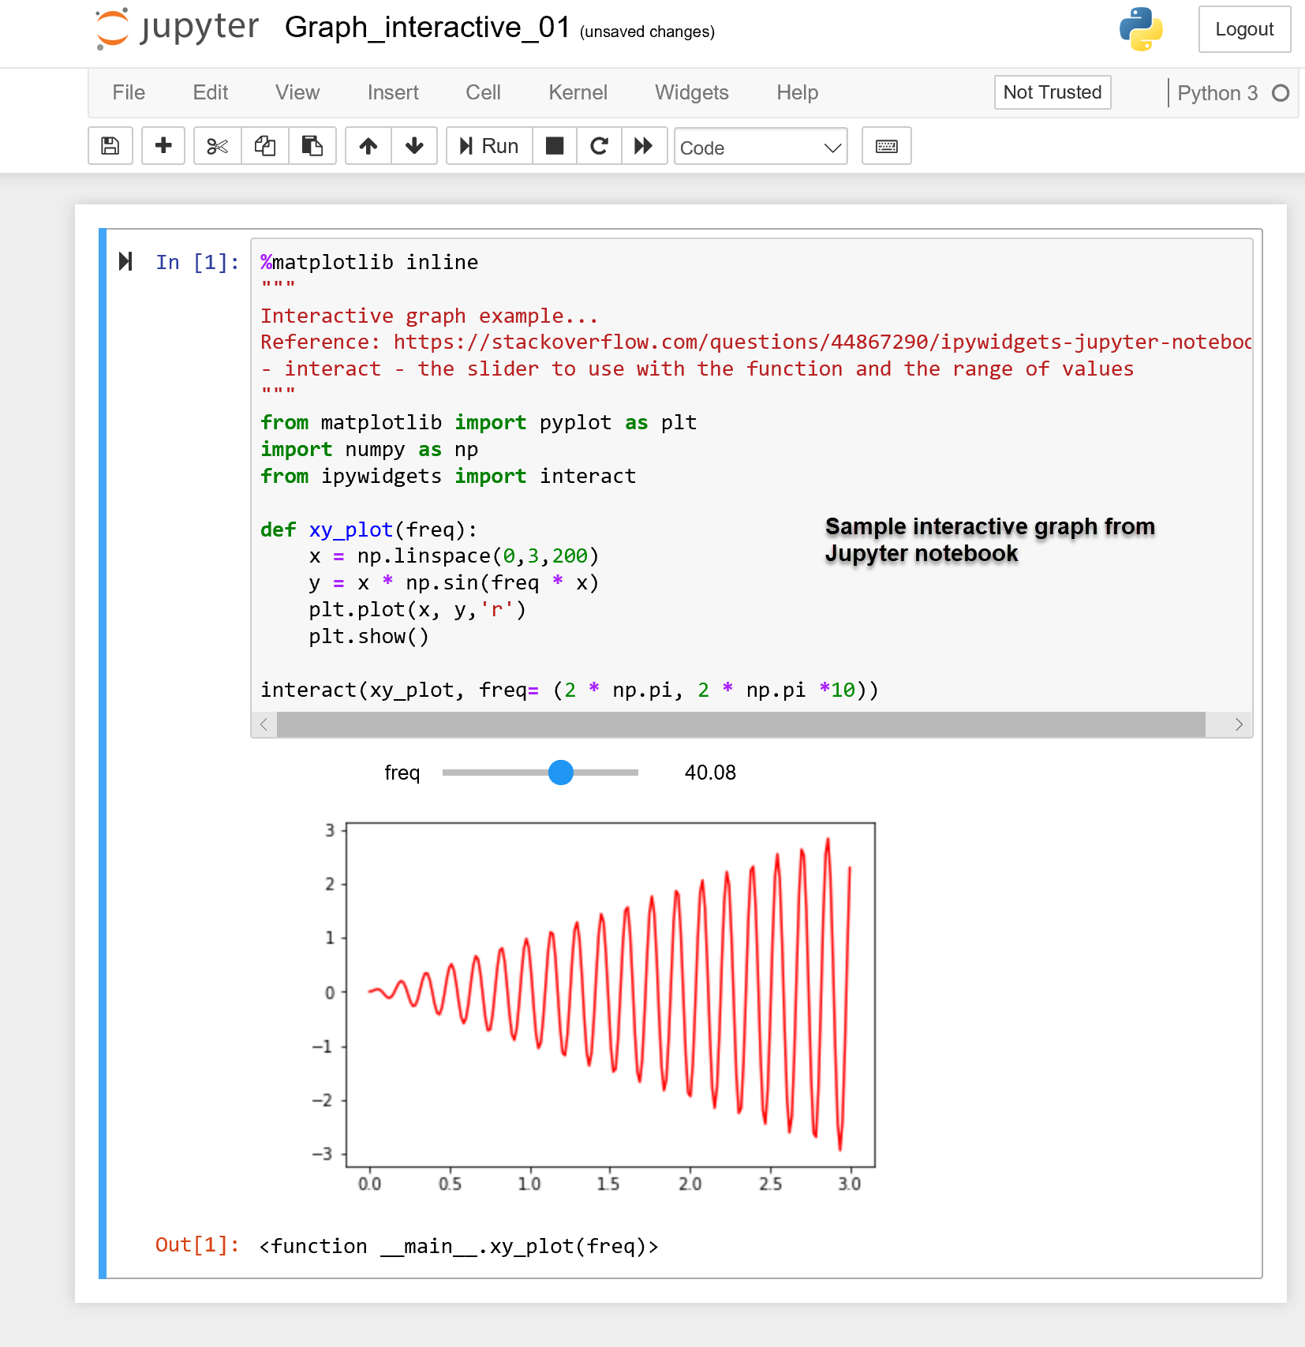Click the run-cell icon beside In [1]

click(125, 261)
